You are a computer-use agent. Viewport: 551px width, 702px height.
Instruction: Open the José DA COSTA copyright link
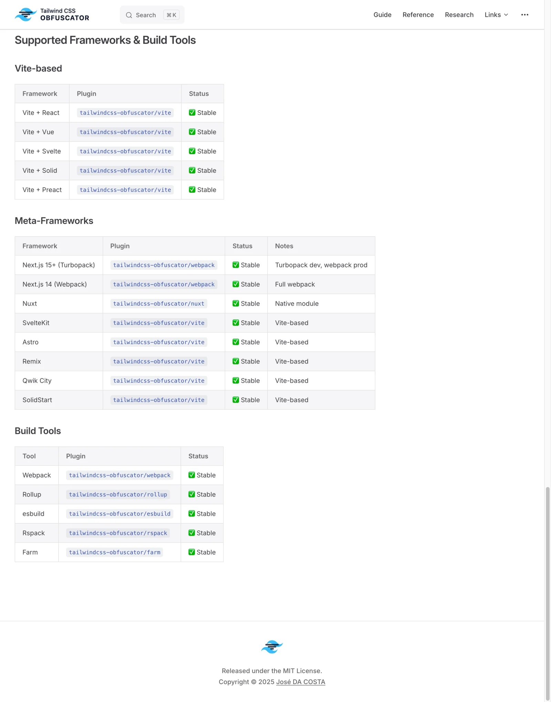pos(301,682)
